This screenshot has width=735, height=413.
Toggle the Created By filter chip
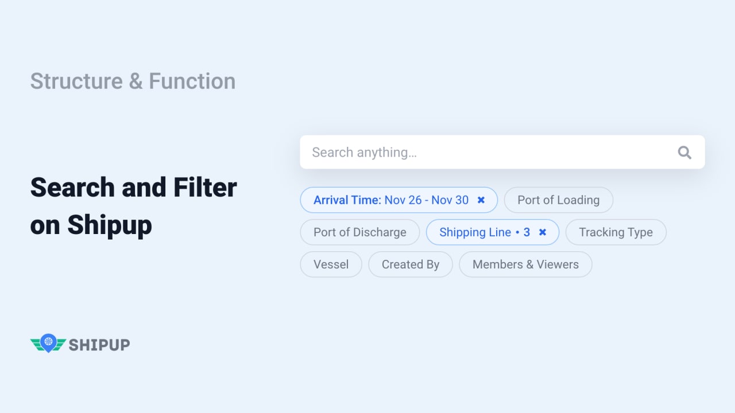(x=410, y=264)
